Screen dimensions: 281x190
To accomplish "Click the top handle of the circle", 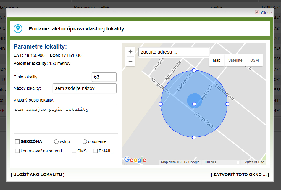I will 194,70.
